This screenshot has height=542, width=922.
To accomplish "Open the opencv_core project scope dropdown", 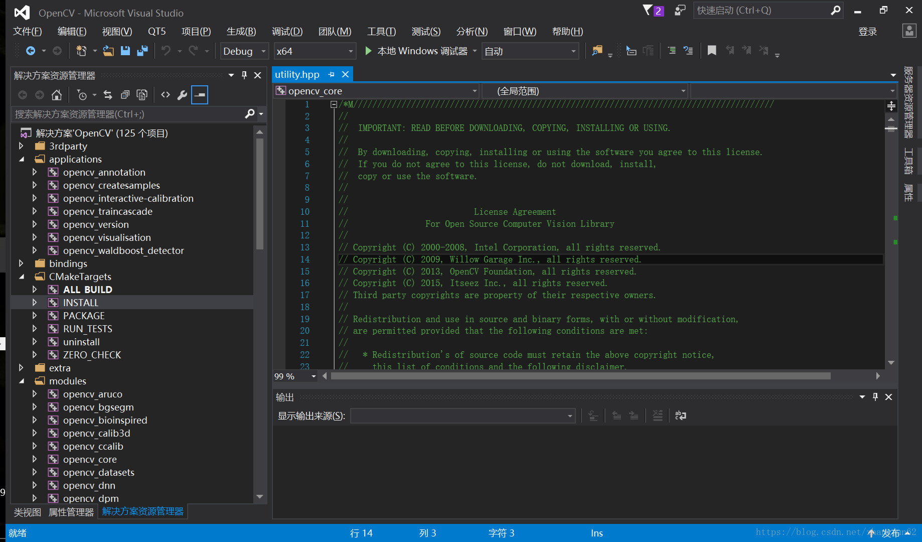I will (x=377, y=91).
